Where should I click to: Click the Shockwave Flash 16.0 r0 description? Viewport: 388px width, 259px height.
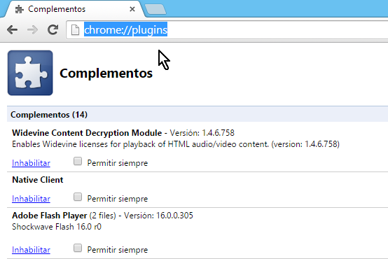click(x=57, y=227)
